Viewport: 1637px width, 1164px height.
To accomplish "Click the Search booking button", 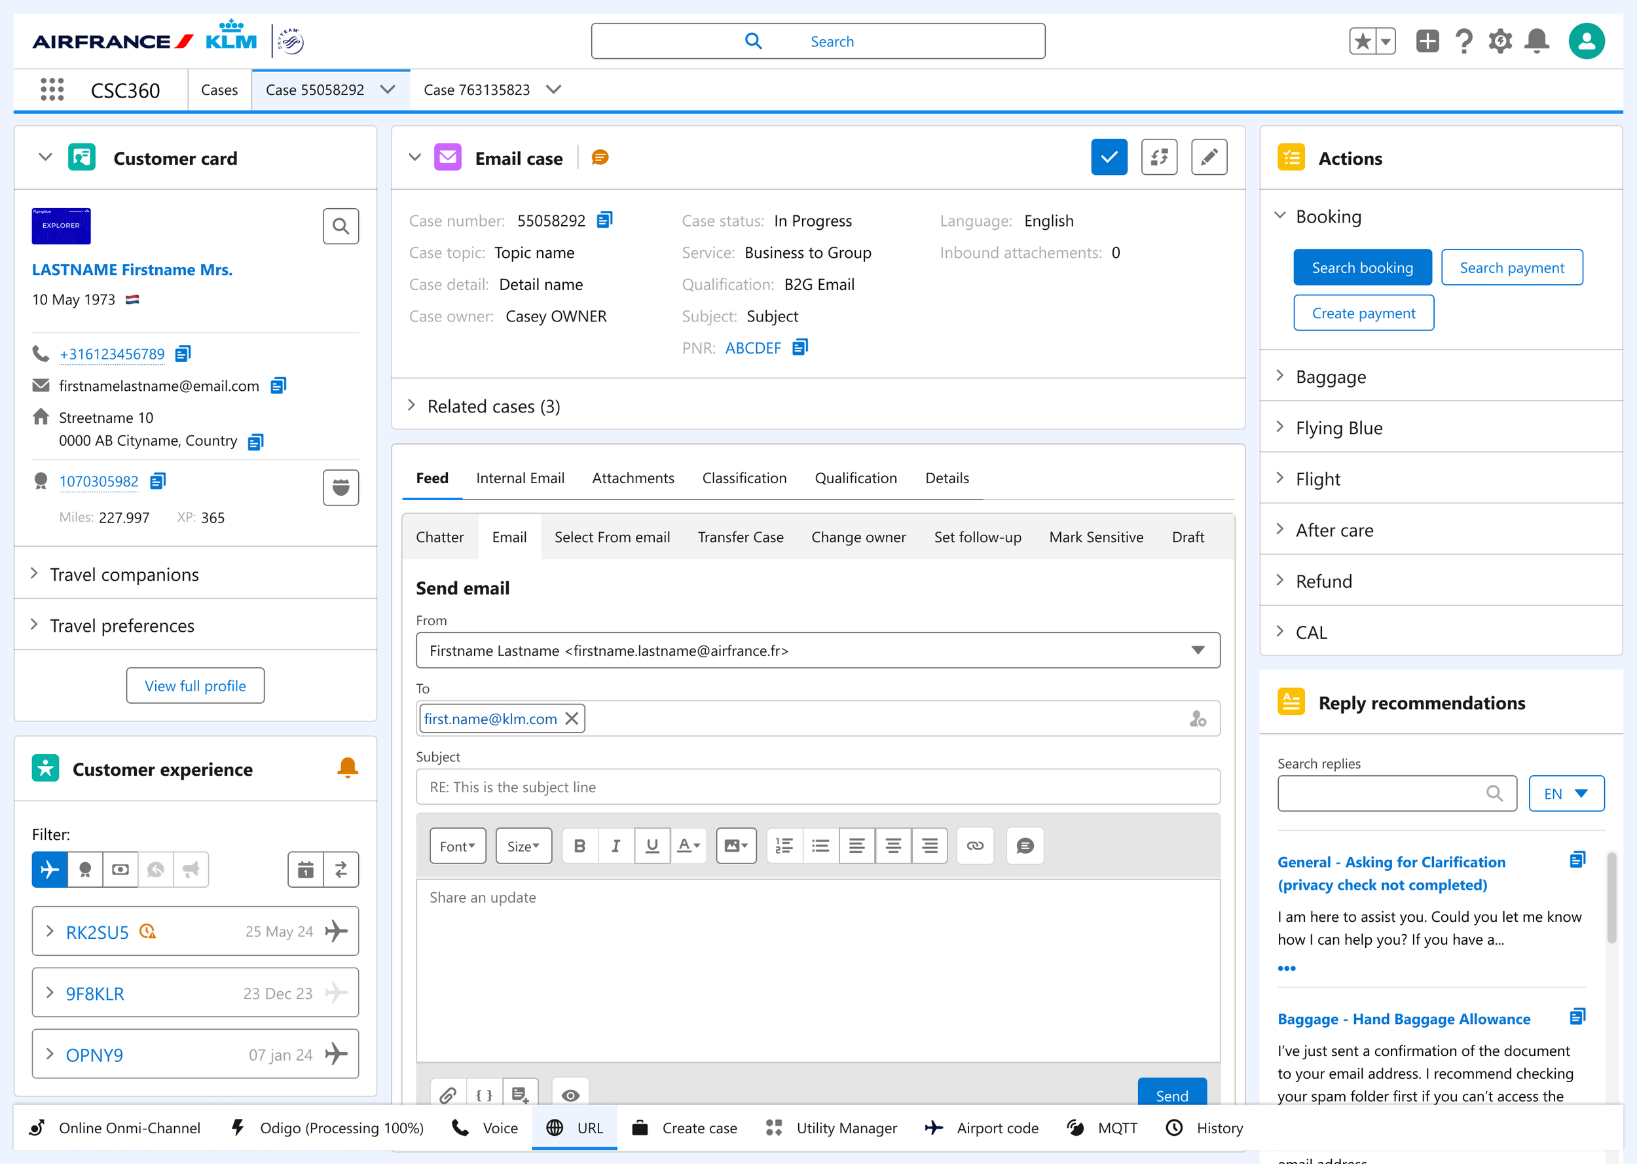I will tap(1362, 267).
